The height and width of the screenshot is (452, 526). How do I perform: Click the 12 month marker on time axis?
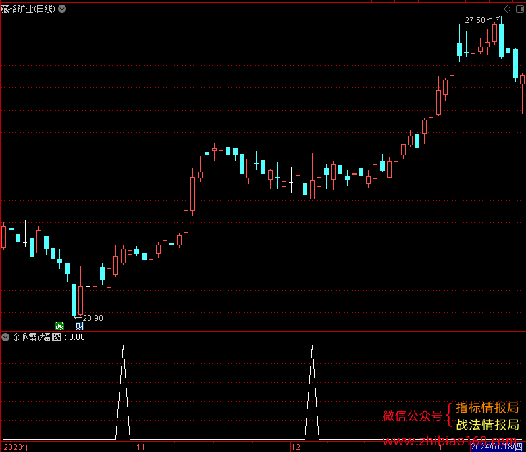[x=296, y=447]
